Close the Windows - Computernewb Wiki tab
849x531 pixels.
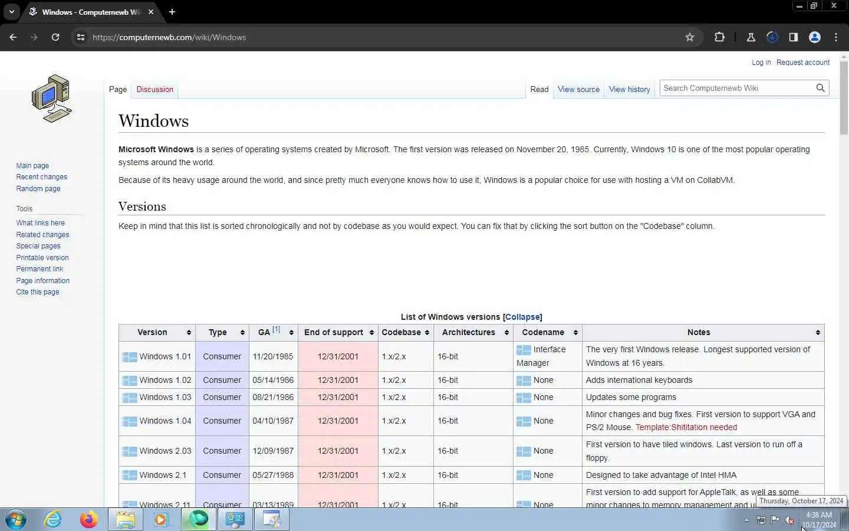(x=151, y=12)
